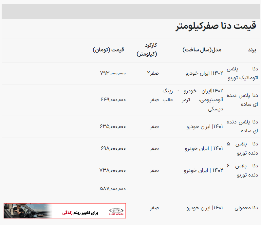The image size is (261, 225).
Task: Click the دنا پلاس ۵ دنده توربو cell
Action: pos(242,148)
